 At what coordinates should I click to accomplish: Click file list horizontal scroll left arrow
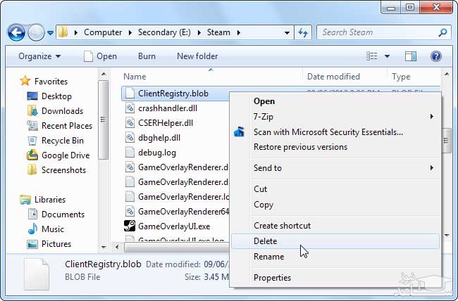point(117,248)
